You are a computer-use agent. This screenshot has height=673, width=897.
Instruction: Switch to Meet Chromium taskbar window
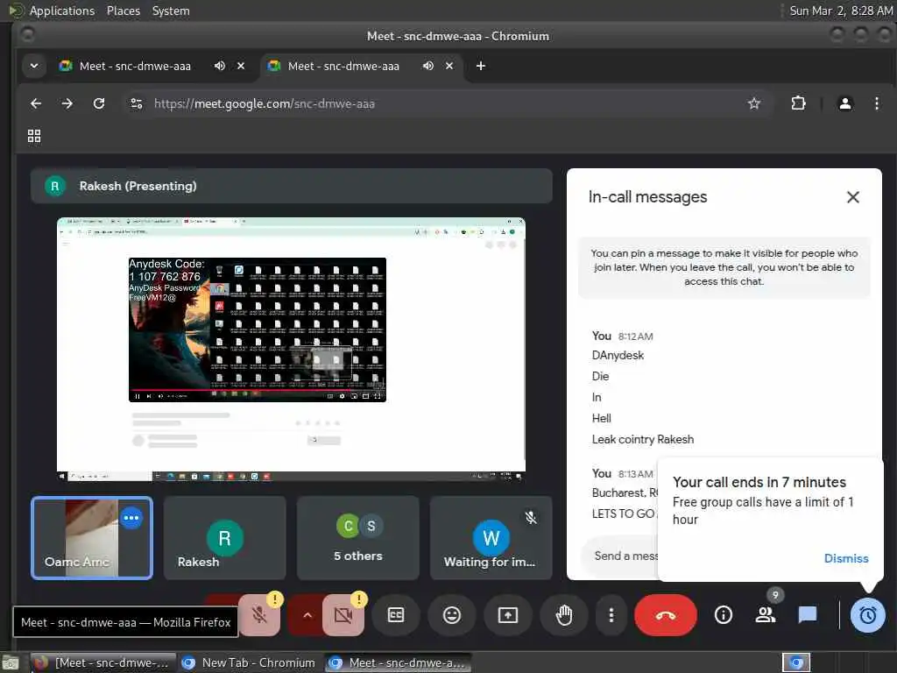[x=399, y=662]
